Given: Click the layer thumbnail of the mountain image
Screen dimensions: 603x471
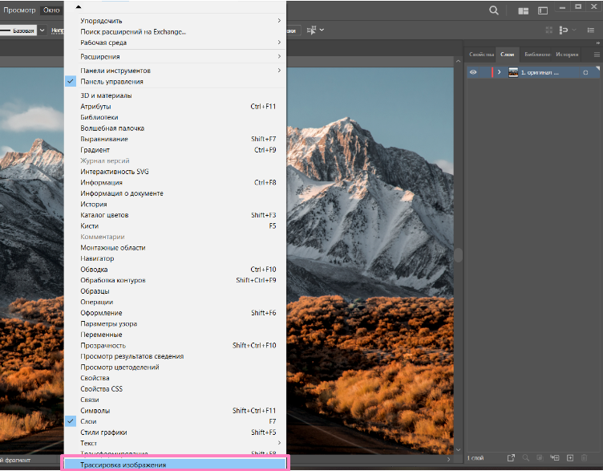Looking at the screenshot, I should pyautogui.click(x=513, y=72).
